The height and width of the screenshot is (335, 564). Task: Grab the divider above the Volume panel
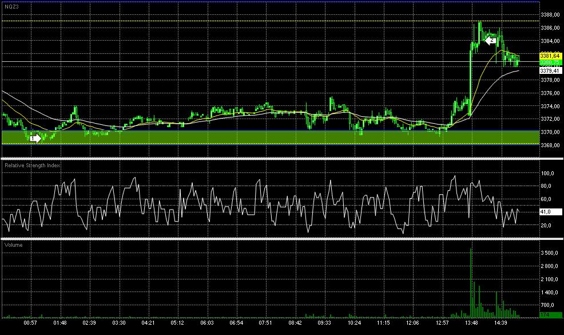click(282, 238)
